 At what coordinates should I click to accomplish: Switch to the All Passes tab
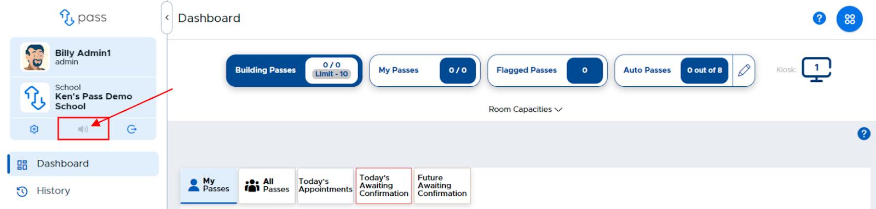point(267,186)
